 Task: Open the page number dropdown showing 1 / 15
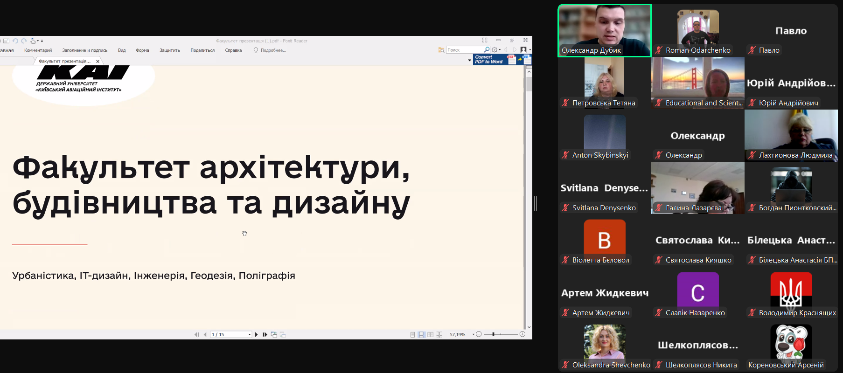(250, 334)
